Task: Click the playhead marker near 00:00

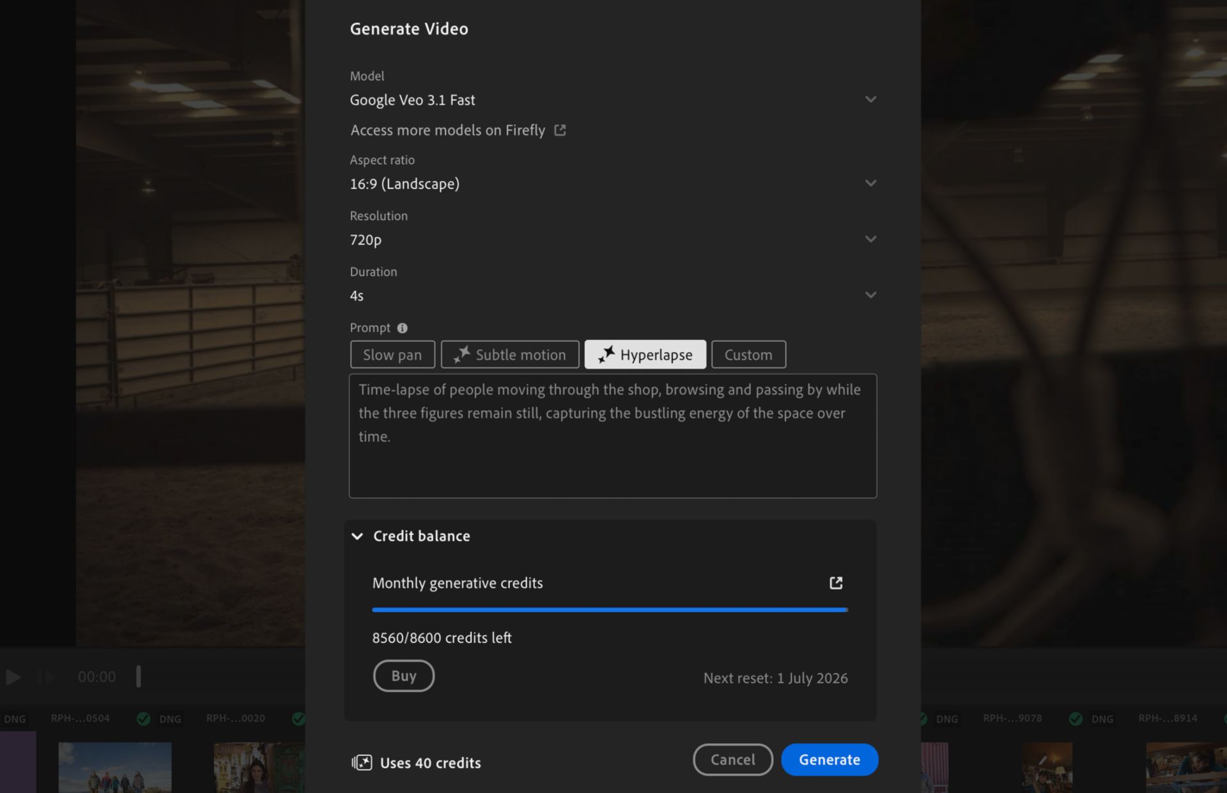Action: [x=139, y=677]
